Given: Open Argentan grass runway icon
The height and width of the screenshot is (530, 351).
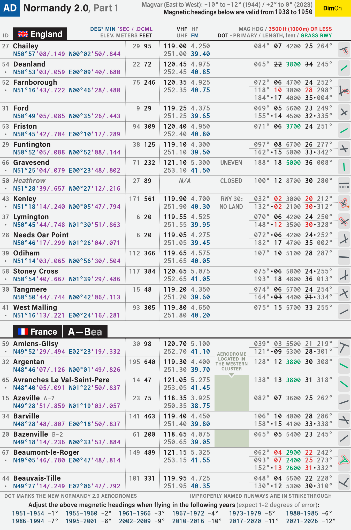Looking at the screenshot, I should point(344,366).
